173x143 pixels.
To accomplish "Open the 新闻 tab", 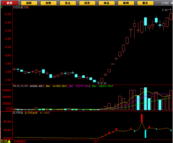I will [126, 3].
